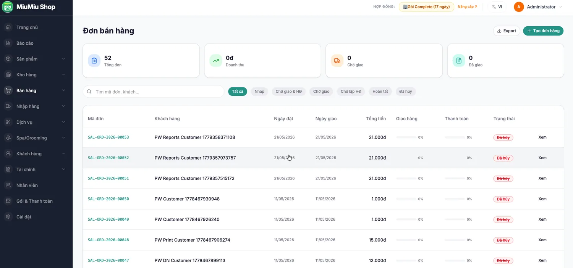This screenshot has width=573, height=268.
Task: Click the Nhập hàng truck icon
Action: point(8,106)
